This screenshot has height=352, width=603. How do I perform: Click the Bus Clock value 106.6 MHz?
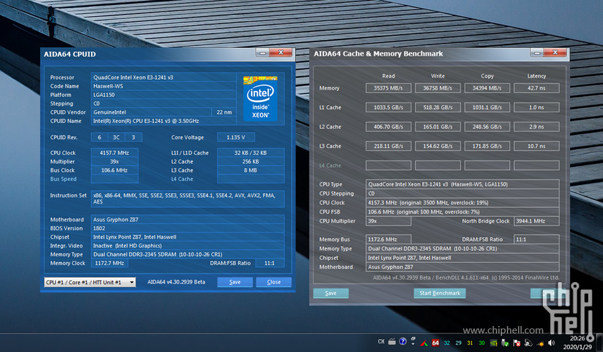[114, 171]
